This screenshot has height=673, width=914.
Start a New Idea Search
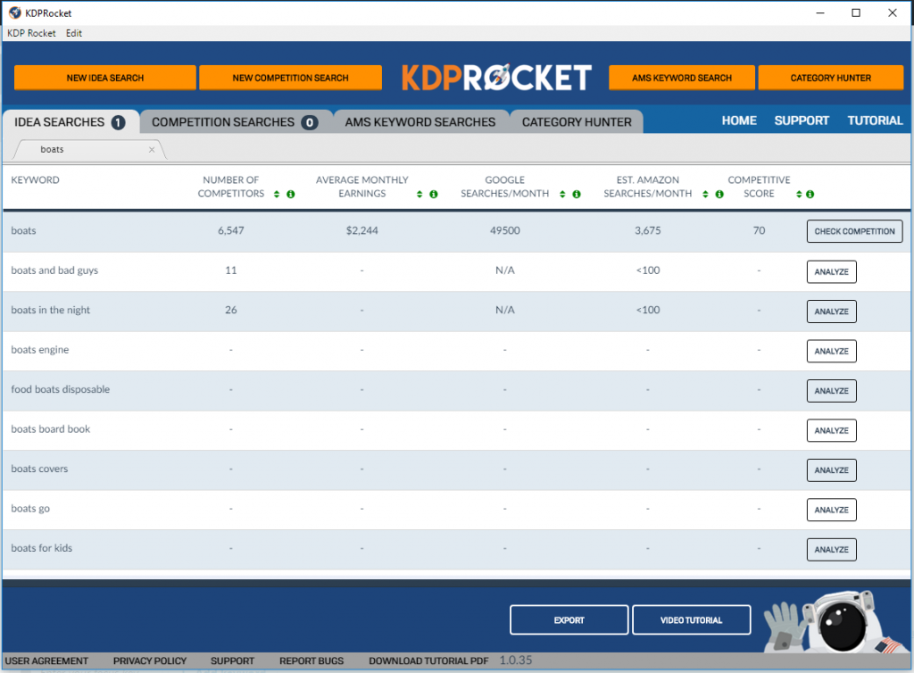pos(104,78)
